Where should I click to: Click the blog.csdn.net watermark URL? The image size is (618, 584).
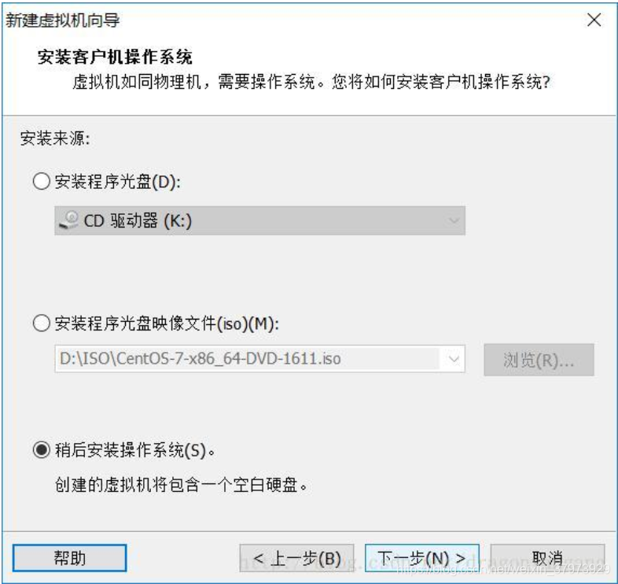(503, 568)
